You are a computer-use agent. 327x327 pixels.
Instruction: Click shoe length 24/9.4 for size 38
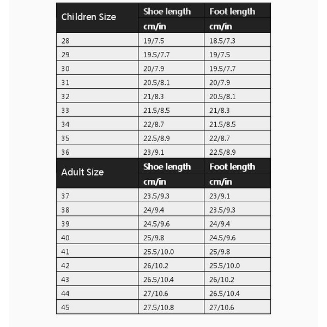pos(171,209)
